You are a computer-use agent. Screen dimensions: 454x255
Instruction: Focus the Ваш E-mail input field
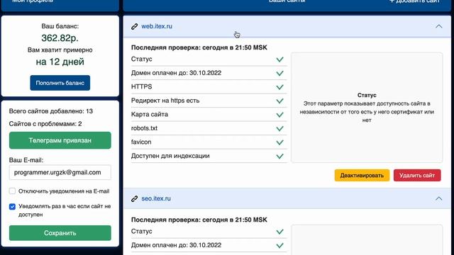(x=60, y=173)
